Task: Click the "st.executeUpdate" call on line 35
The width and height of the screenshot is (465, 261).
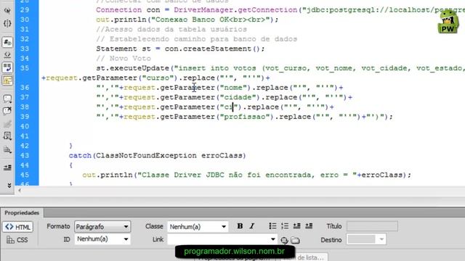Action: [132, 68]
